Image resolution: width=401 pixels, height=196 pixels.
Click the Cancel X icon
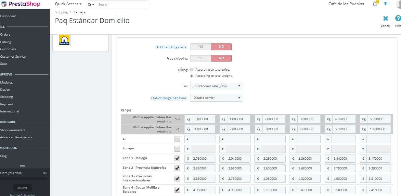coord(385,18)
